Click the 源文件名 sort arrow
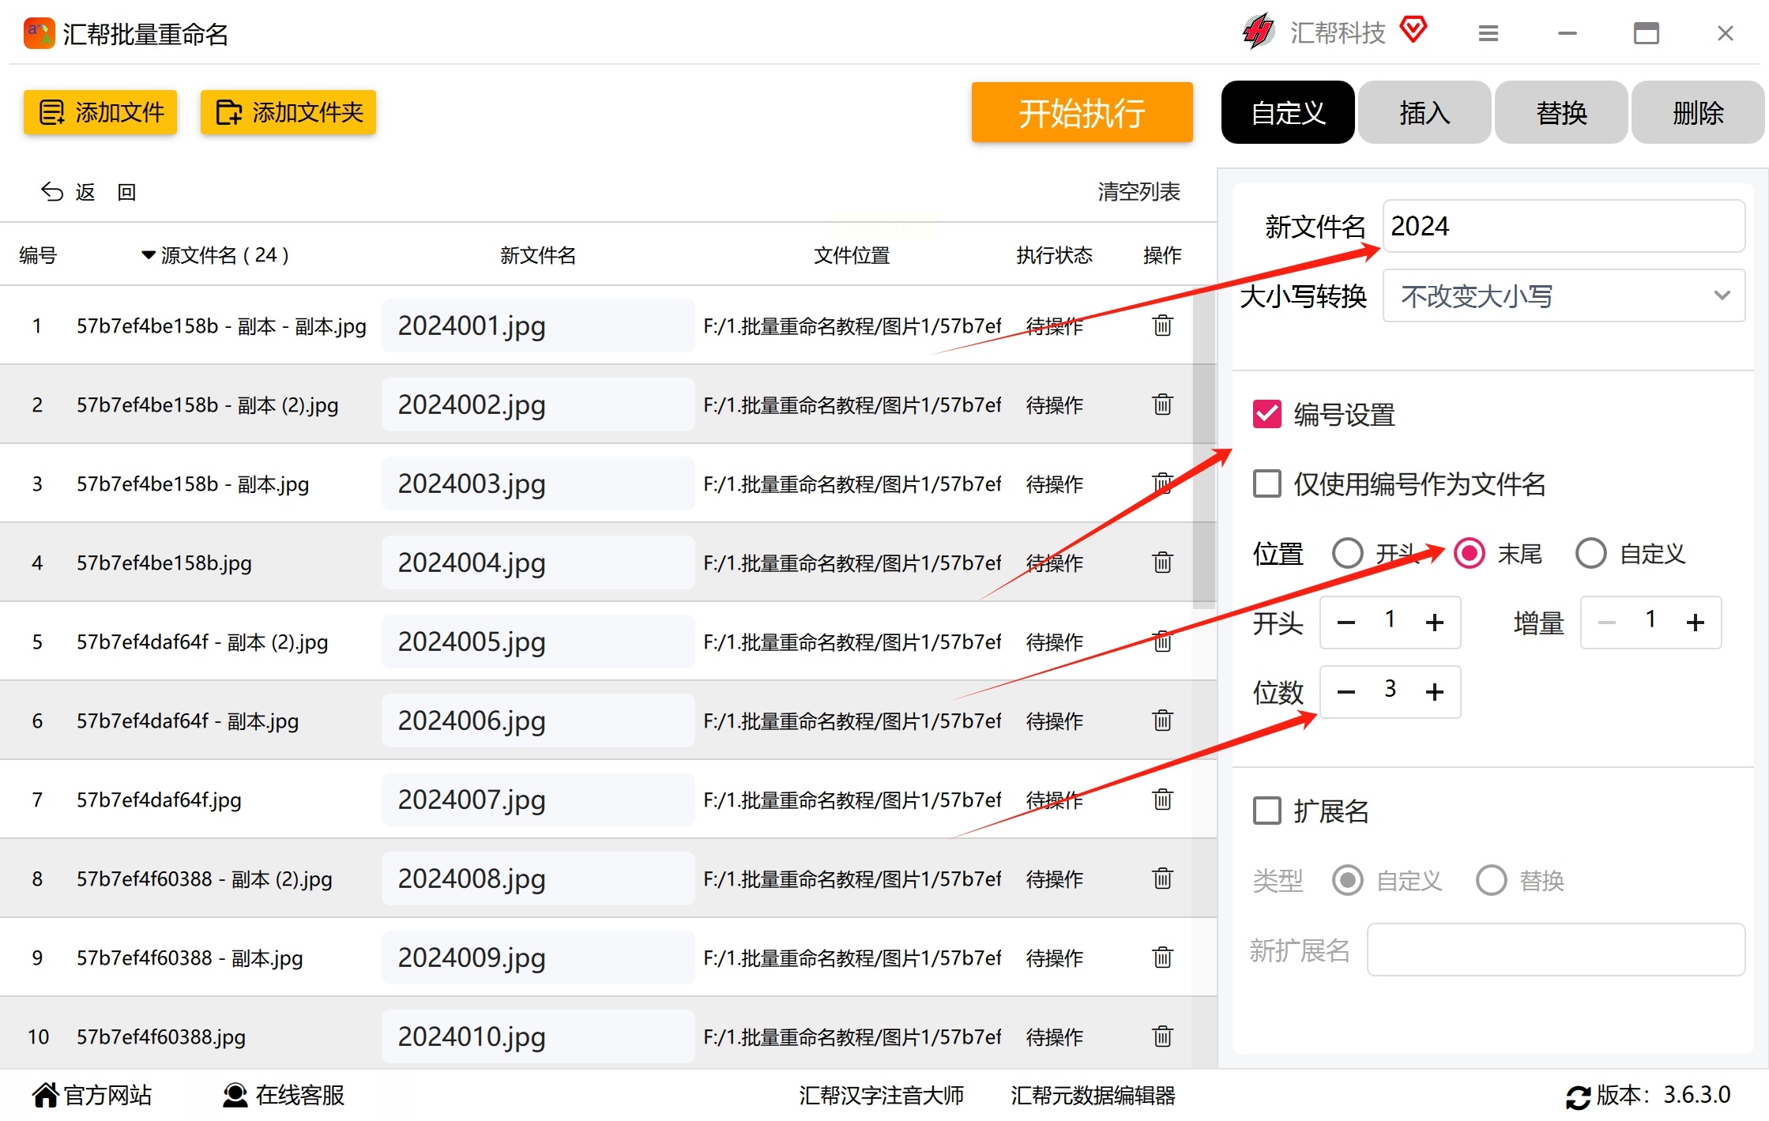Screen dimensions: 1769x1121 [x=148, y=255]
